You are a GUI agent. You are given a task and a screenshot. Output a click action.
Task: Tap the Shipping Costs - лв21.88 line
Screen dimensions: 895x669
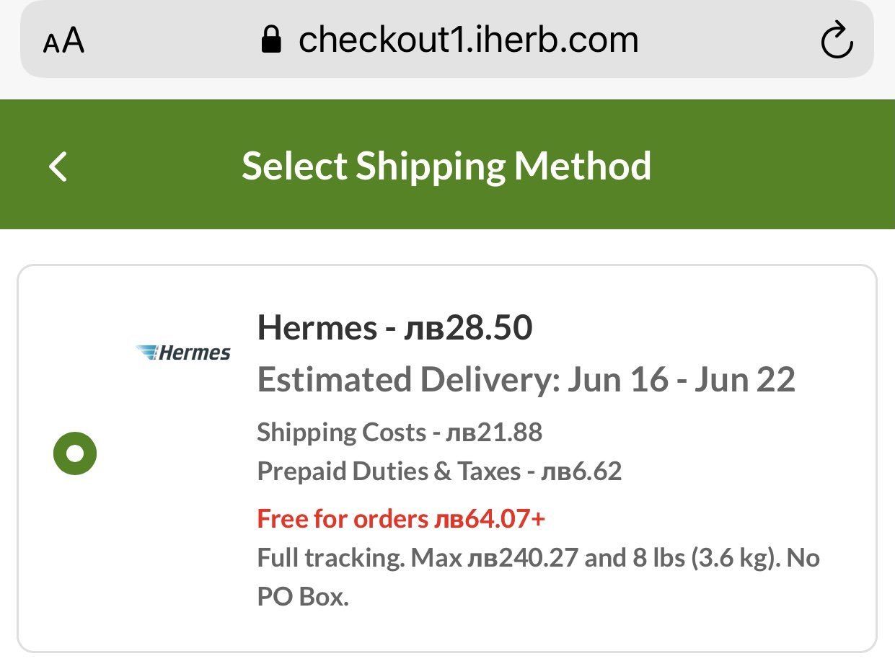tap(400, 433)
